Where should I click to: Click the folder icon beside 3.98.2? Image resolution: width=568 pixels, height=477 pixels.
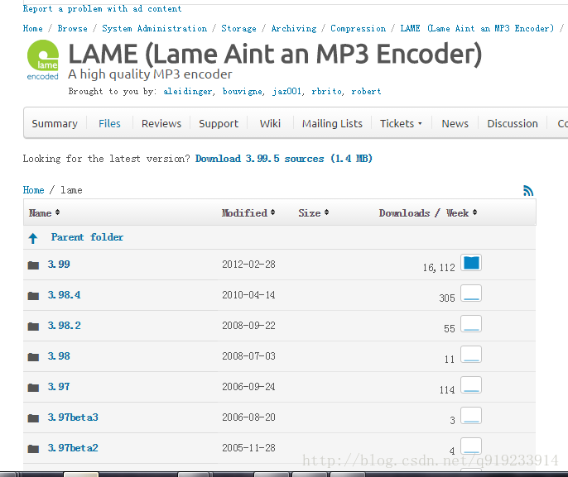33,327
